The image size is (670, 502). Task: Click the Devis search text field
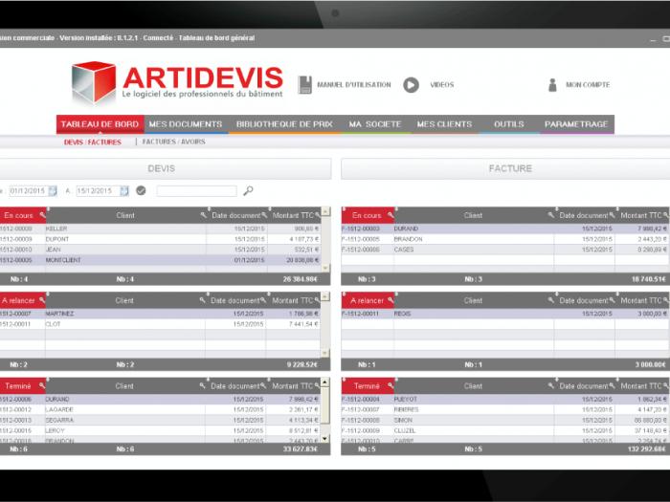click(196, 190)
